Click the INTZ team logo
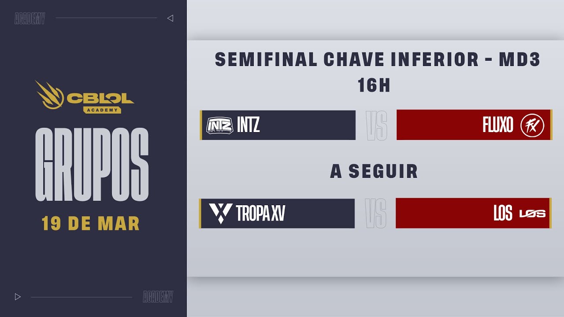This screenshot has width=564, height=317. 219,125
